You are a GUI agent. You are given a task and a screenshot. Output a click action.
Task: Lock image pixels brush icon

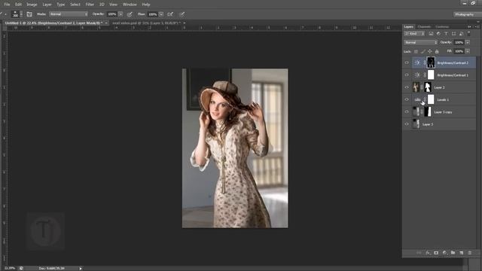click(x=423, y=51)
